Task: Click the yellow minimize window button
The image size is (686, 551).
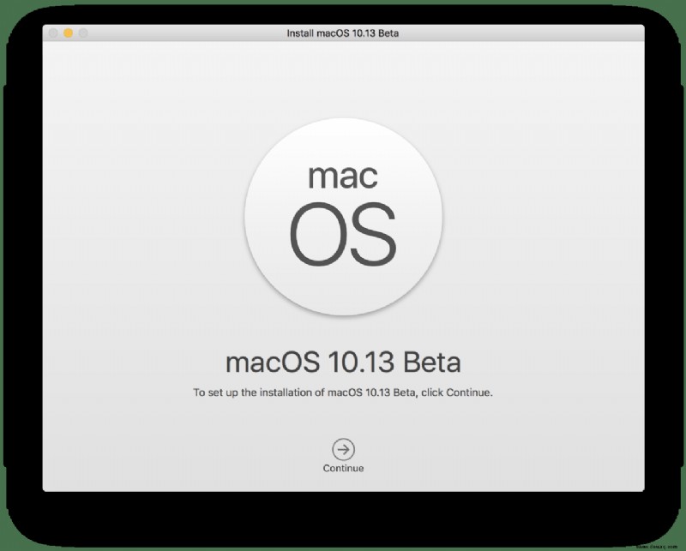Action: [x=69, y=33]
